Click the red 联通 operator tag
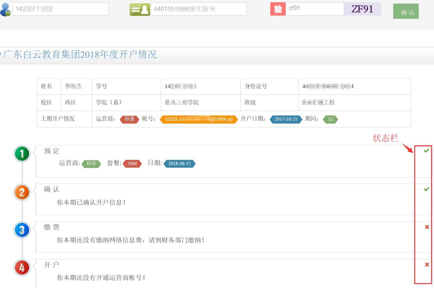Screen dimensions: 434x288 point(129,119)
